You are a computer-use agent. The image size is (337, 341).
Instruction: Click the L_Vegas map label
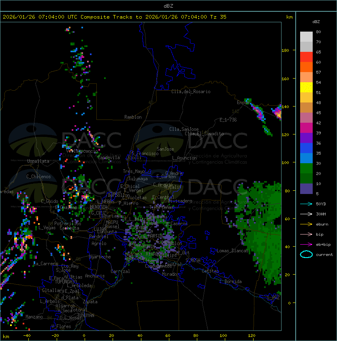pos(47,228)
